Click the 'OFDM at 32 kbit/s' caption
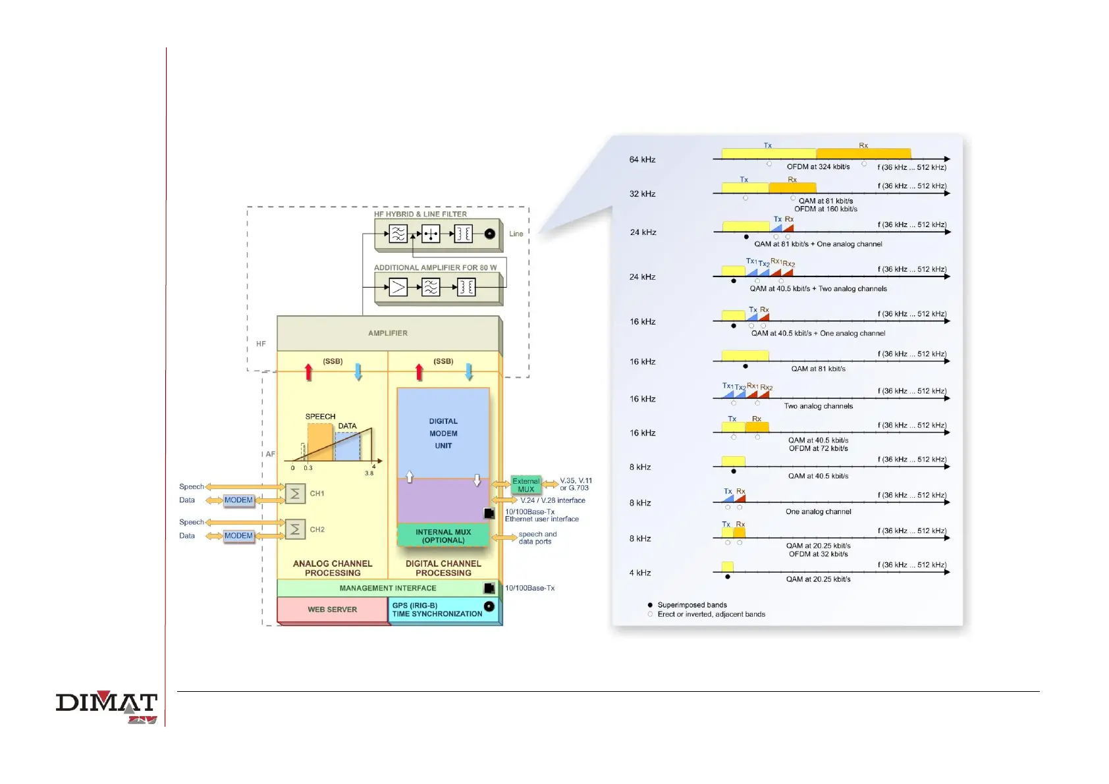This screenshot has height=784, width=1109. click(819, 554)
